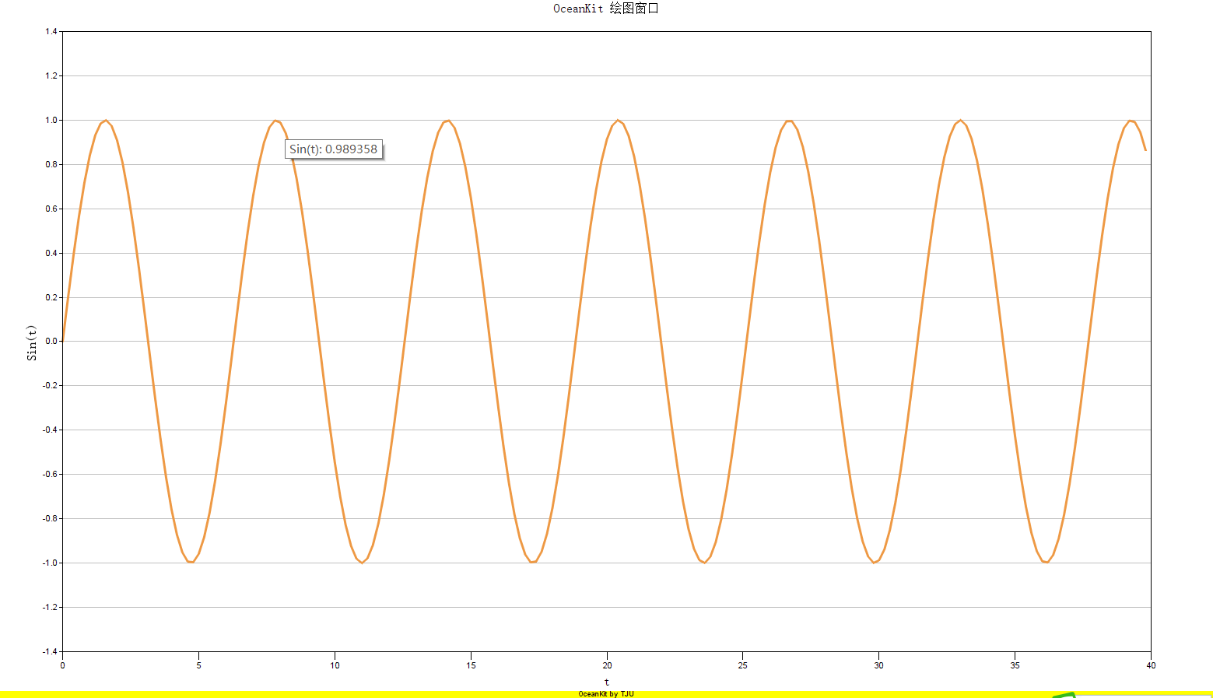Viewport: 1213px width, 698px height.
Task: Click the y-axis tick label "1.2"
Action: click(51, 76)
